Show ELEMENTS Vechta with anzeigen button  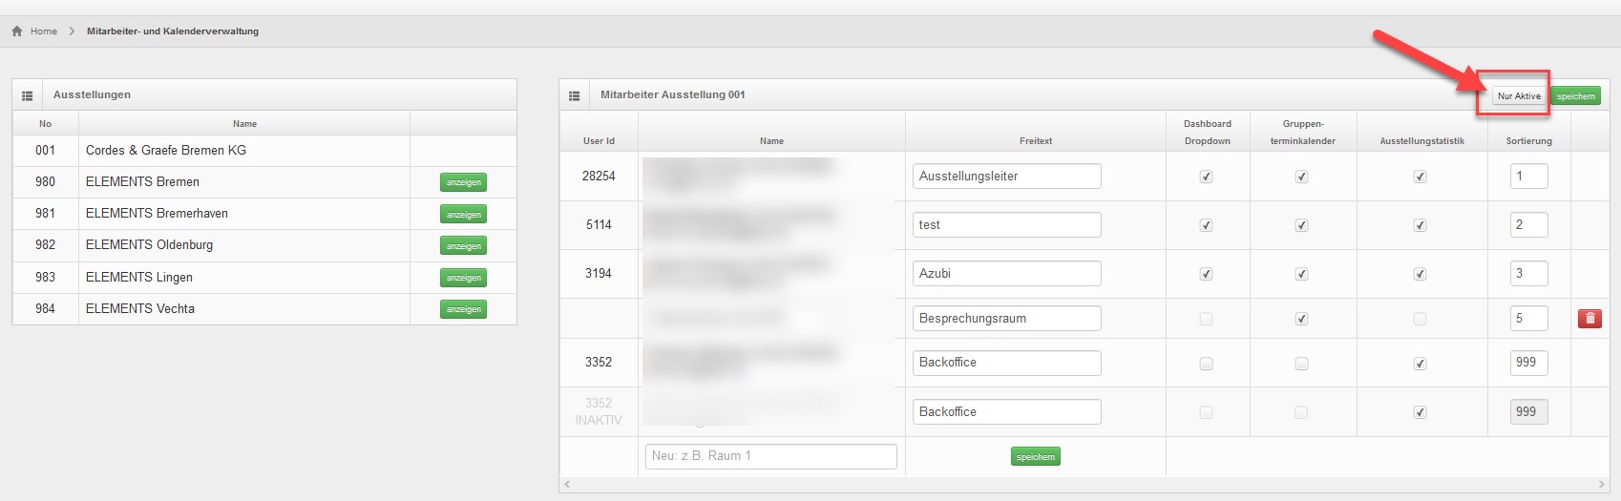click(x=464, y=309)
